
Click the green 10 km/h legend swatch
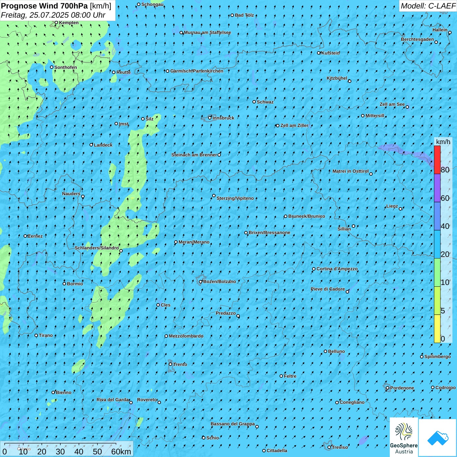(437, 273)
